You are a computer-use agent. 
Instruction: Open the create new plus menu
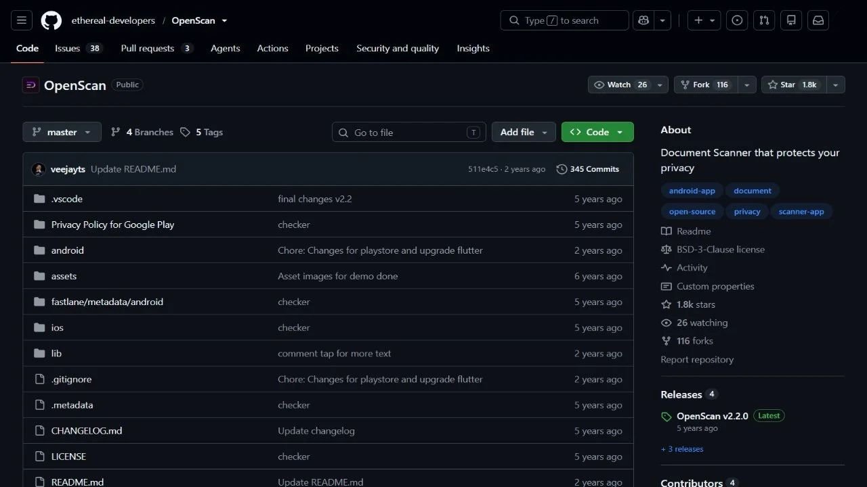tap(704, 20)
